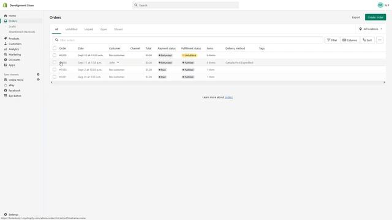Expand John customer dropdown arrow
Image resolution: width=392 pixels, height=220 pixels.
point(118,62)
